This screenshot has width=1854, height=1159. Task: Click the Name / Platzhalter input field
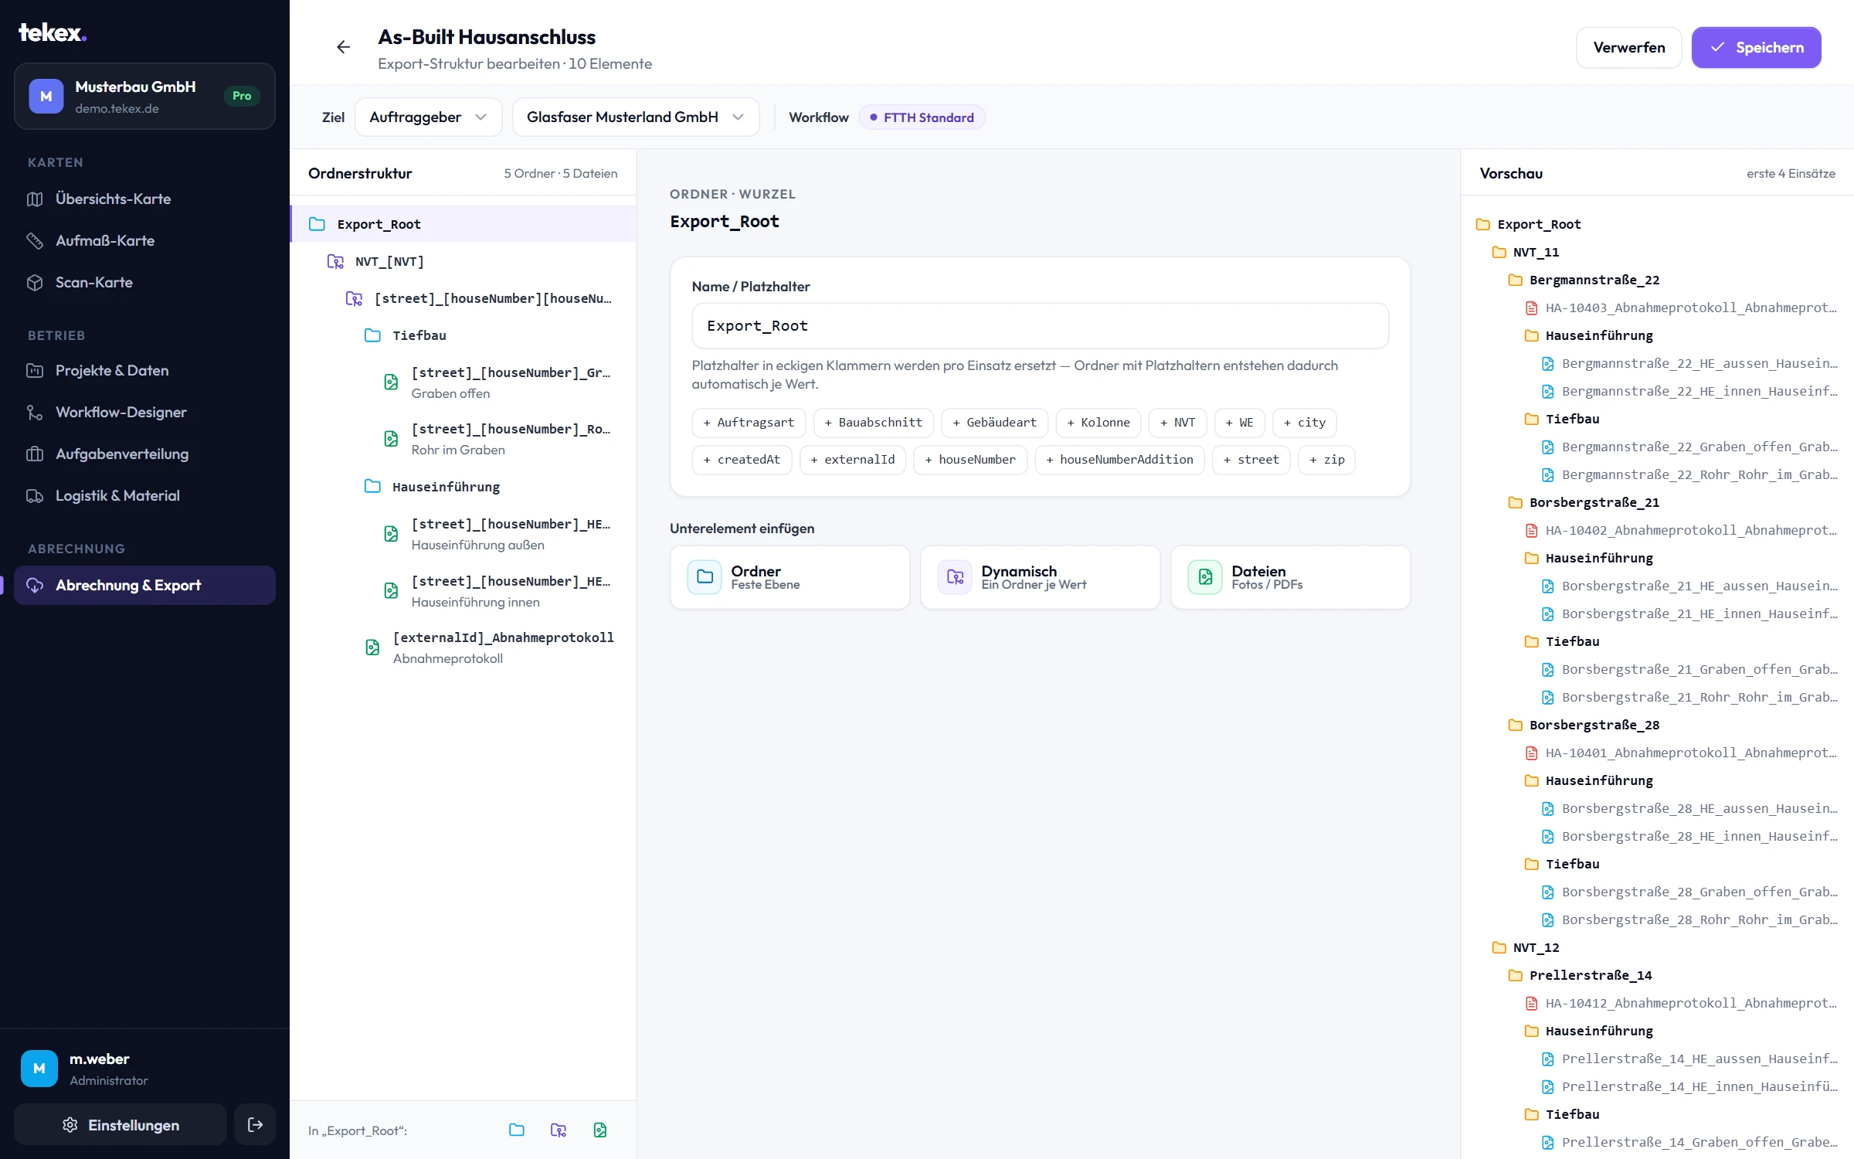click(x=1040, y=326)
